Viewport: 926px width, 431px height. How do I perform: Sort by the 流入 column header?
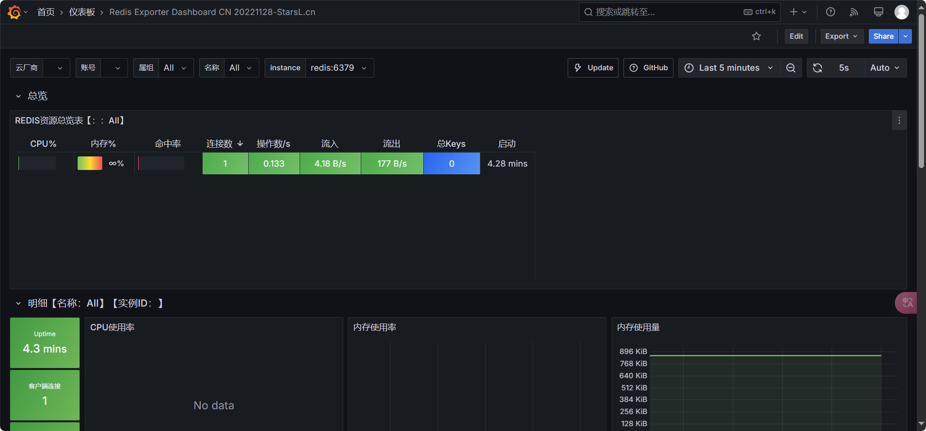330,144
